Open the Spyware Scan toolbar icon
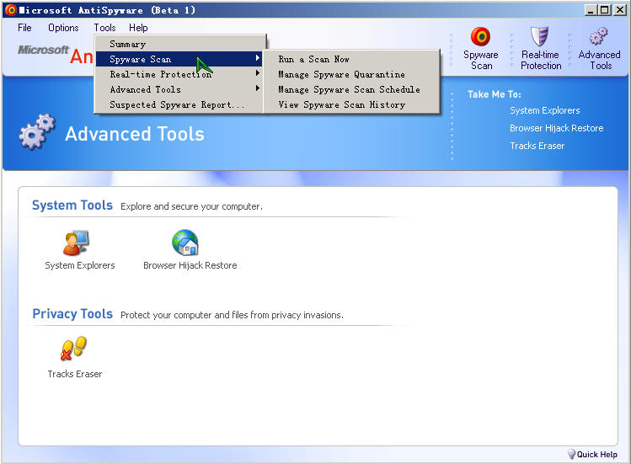The image size is (631, 464). 480,36
